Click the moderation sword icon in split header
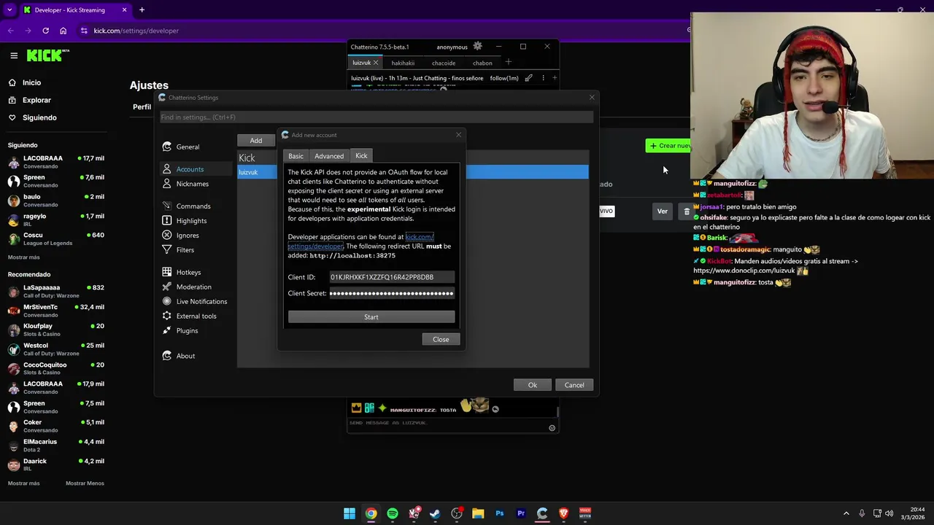The height and width of the screenshot is (525, 934). [528, 78]
